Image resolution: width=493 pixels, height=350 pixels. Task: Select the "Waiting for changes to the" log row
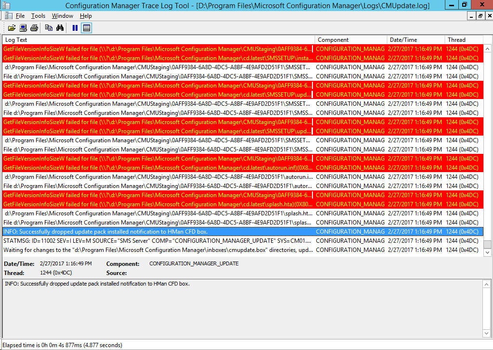pos(243,250)
